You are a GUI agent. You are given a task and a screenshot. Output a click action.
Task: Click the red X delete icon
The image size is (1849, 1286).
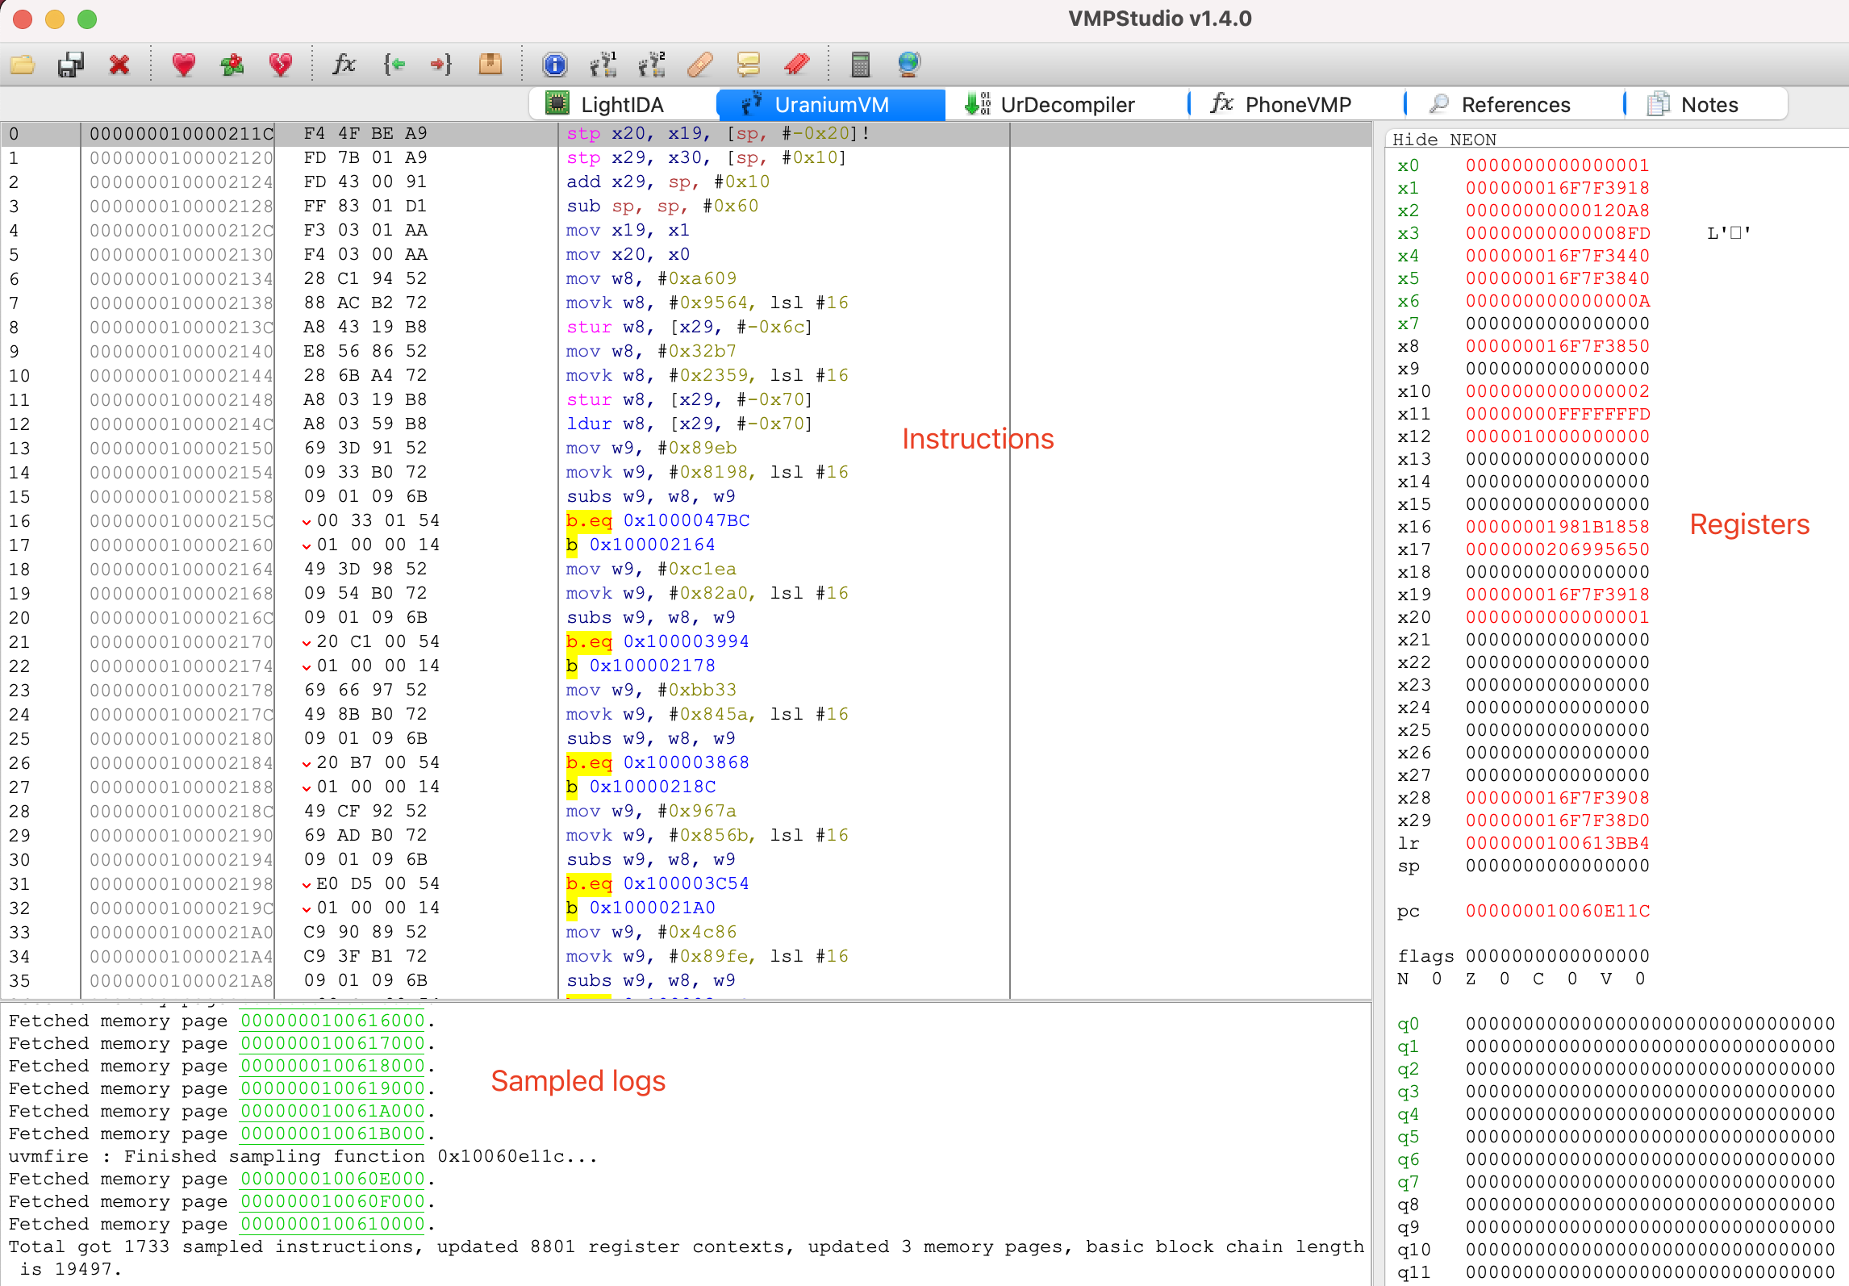119,64
